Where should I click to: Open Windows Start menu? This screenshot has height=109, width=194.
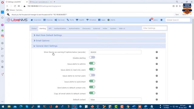3,107
